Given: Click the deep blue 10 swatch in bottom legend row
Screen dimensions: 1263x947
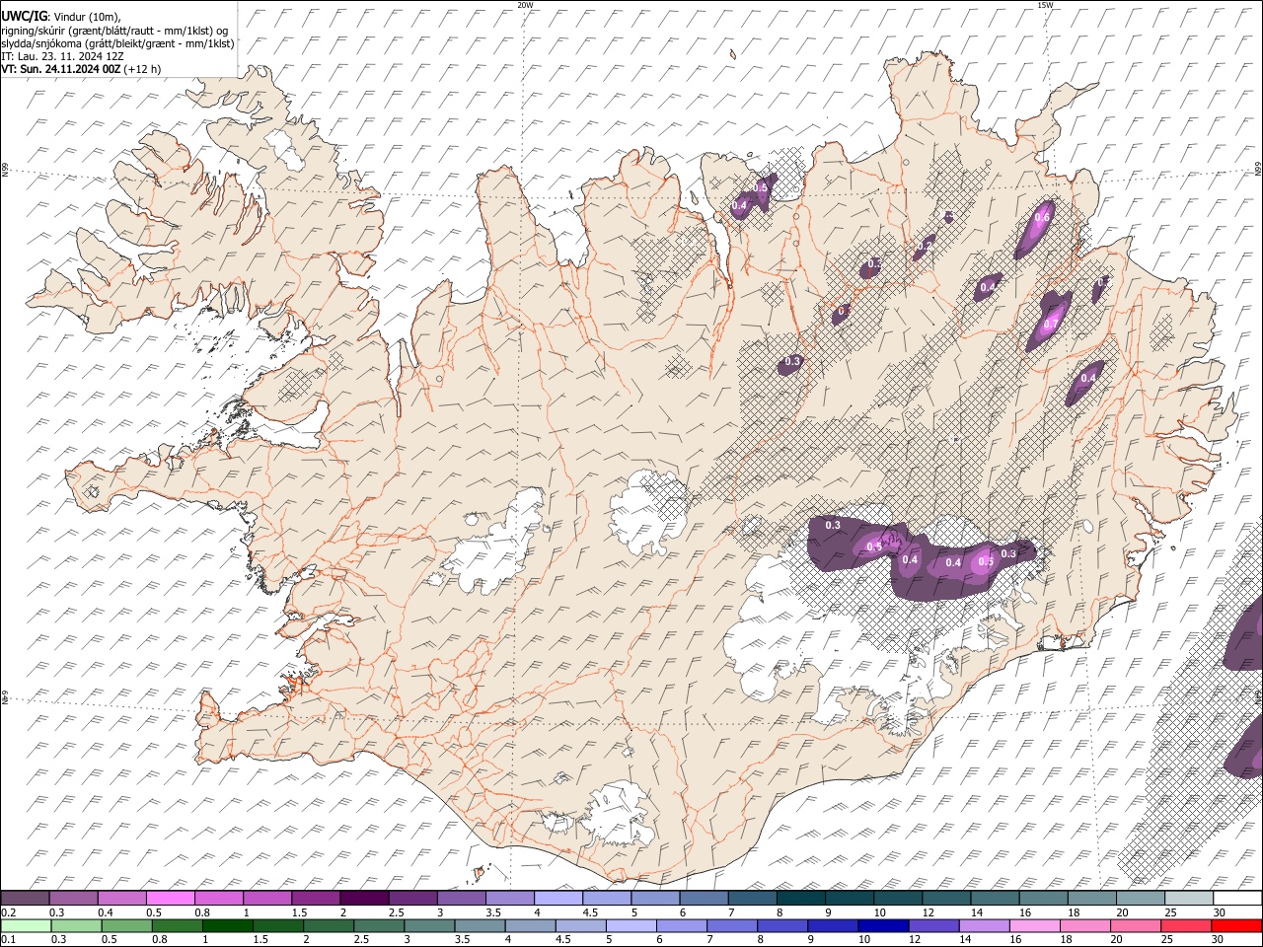Looking at the screenshot, I should pos(882,925).
